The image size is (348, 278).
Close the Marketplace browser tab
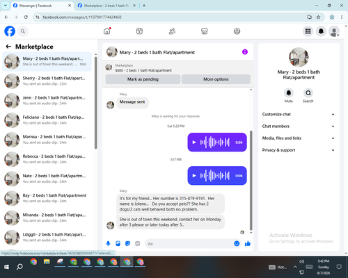tap(134, 6)
